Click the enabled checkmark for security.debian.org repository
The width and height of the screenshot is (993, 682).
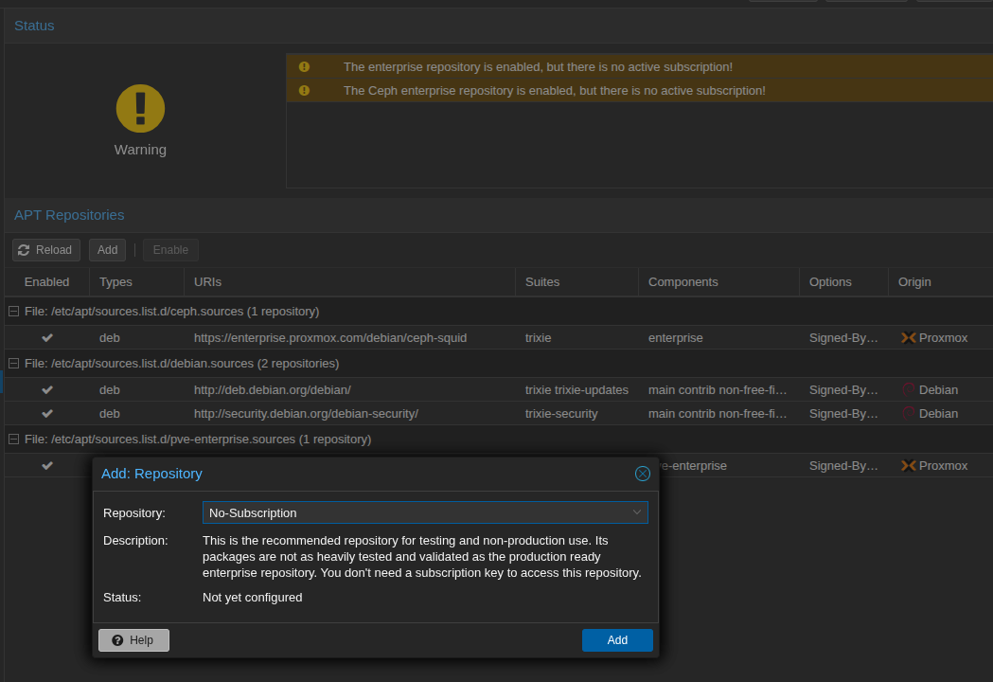pyautogui.click(x=47, y=414)
